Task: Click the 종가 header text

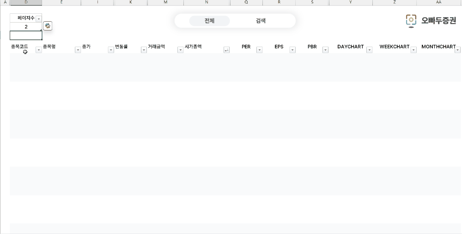Action: click(86, 47)
